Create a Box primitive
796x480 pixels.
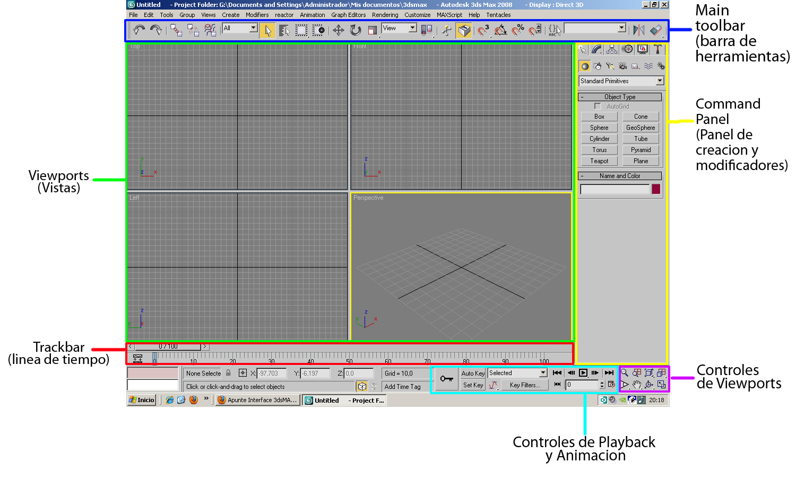click(599, 117)
